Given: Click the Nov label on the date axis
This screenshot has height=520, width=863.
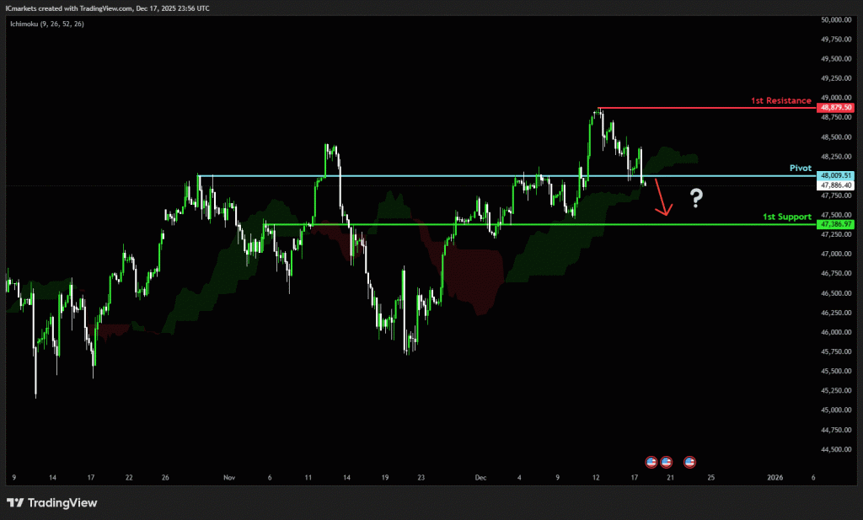Looking at the screenshot, I should 228,477.
